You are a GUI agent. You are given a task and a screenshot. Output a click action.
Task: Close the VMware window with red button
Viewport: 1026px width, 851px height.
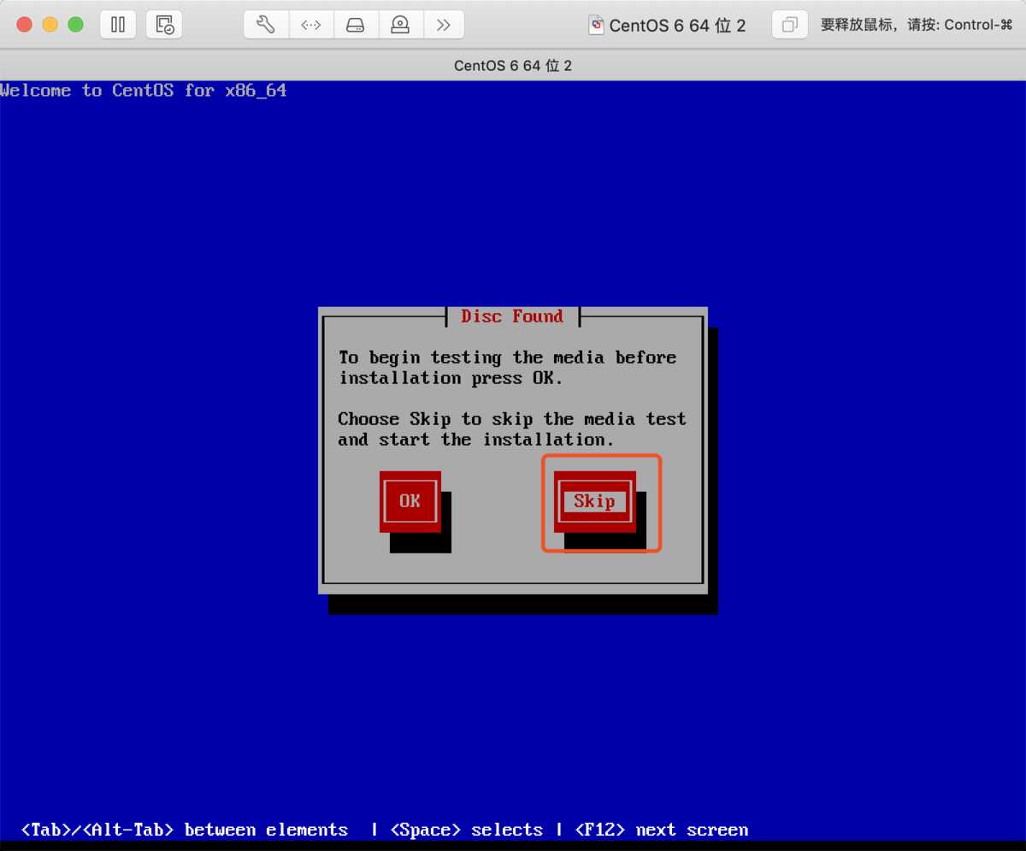tap(24, 25)
